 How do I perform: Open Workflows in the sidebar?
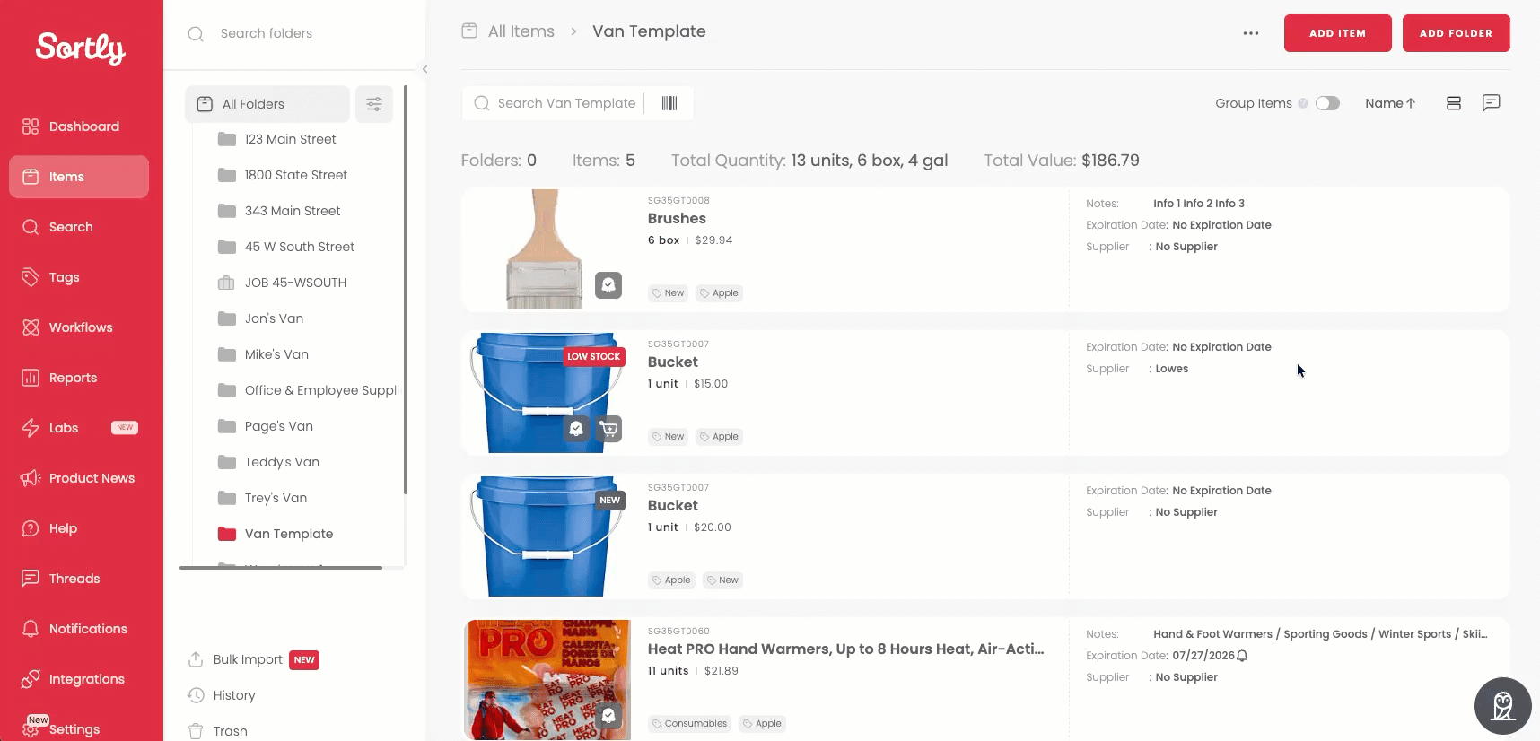point(79,327)
